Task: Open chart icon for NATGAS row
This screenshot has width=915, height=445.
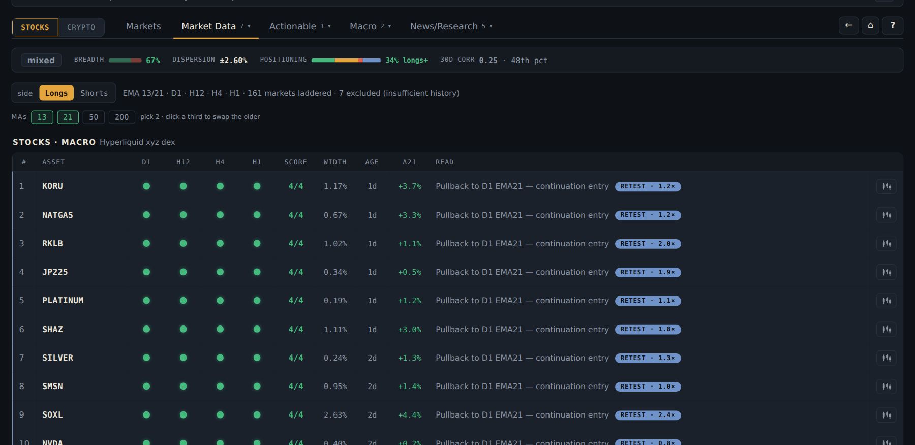Action: [886, 215]
